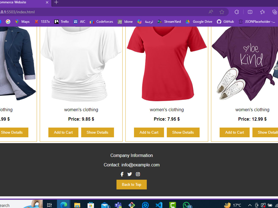Open the Instagram icon in the footer
This screenshot has width=278, height=208.
pyautogui.click(x=138, y=174)
